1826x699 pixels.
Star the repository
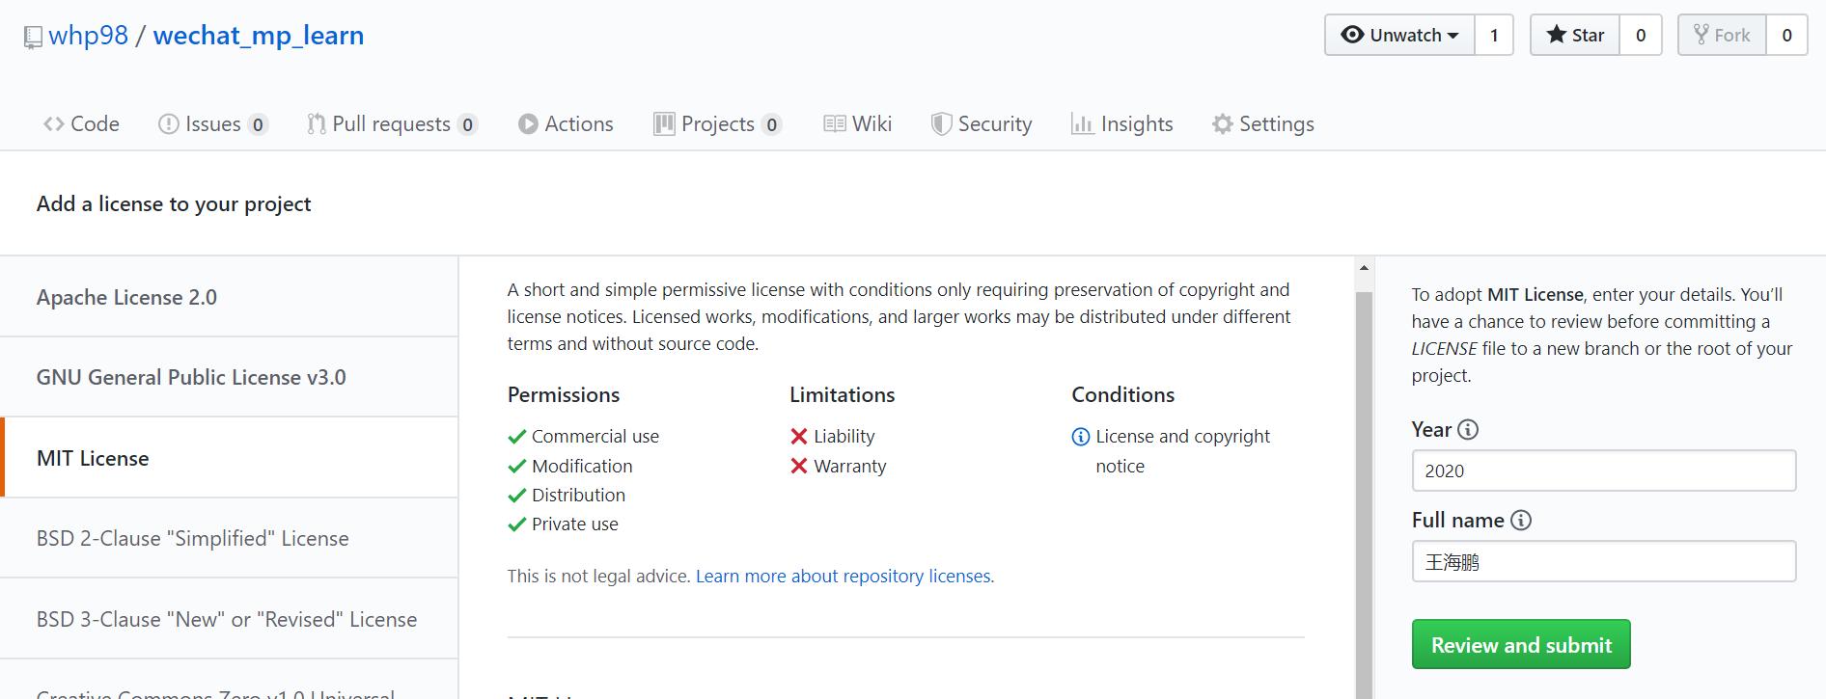1575,35
